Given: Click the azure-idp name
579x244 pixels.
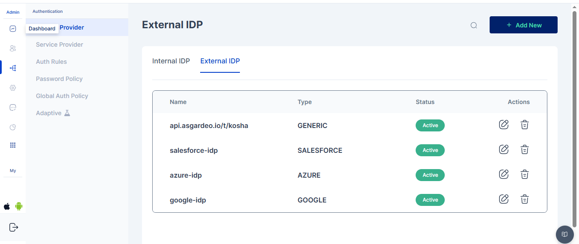Looking at the screenshot, I should click(x=186, y=175).
